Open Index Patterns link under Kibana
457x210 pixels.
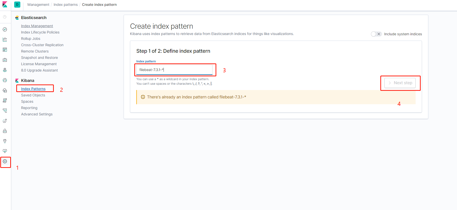click(33, 89)
